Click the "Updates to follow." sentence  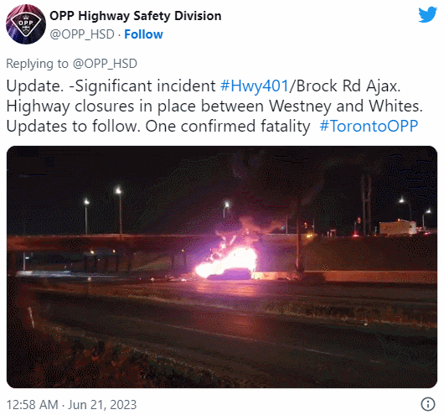(74, 126)
